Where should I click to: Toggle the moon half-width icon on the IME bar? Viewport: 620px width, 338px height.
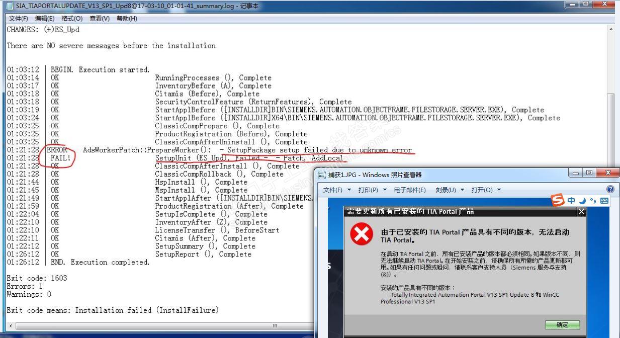(x=582, y=201)
